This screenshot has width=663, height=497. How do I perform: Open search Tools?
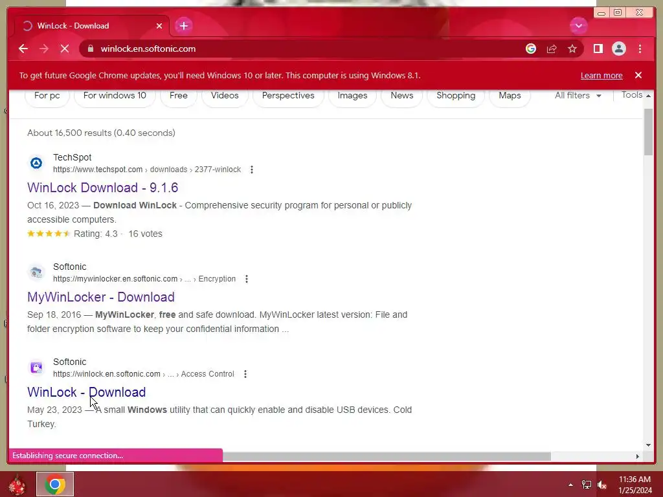[632, 95]
